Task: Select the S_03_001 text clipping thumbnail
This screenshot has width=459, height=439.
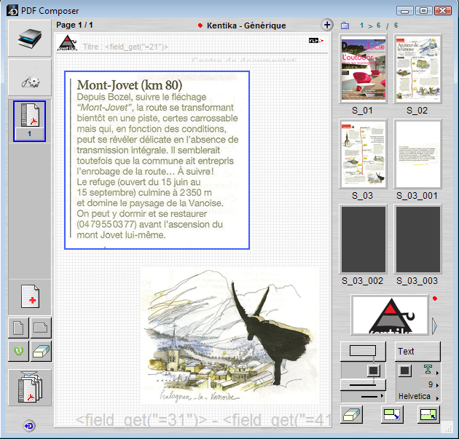Action: 417,154
